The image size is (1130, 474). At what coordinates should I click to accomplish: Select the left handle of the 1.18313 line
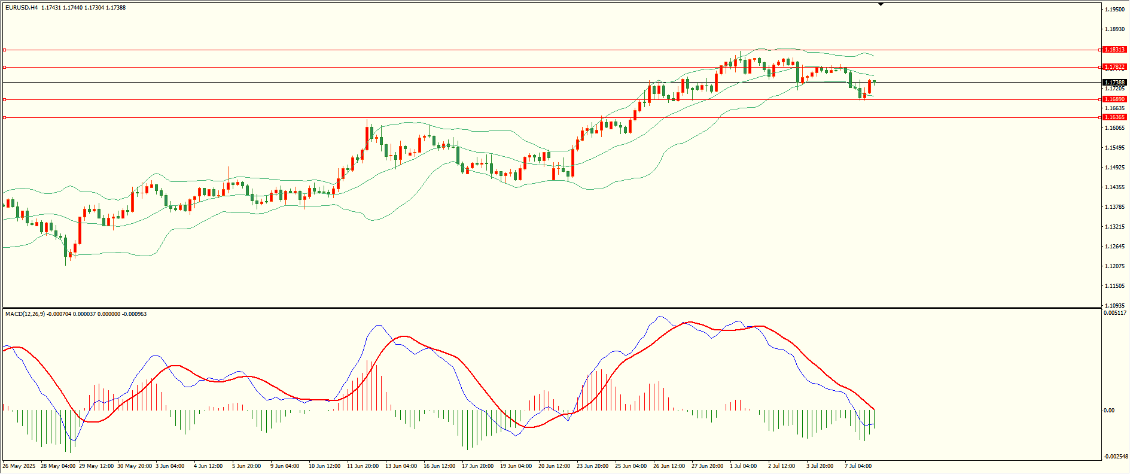coord(4,50)
